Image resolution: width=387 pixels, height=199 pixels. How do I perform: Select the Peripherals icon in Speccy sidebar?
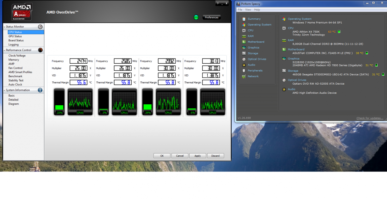point(244,71)
